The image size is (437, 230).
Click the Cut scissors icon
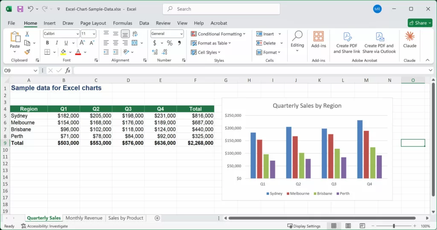pyautogui.click(x=27, y=34)
